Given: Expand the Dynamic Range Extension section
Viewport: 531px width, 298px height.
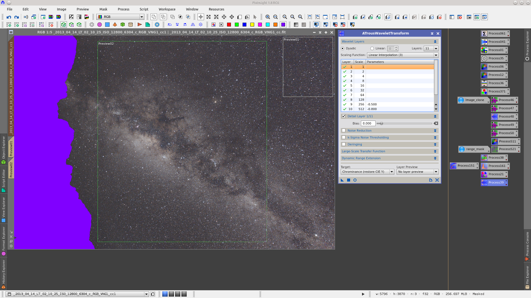Looking at the screenshot, I should (435, 158).
